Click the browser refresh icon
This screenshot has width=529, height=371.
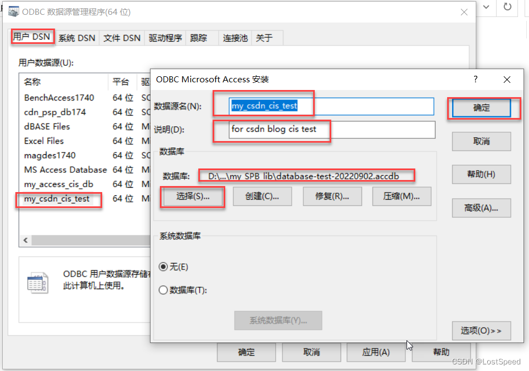pyautogui.click(x=506, y=8)
